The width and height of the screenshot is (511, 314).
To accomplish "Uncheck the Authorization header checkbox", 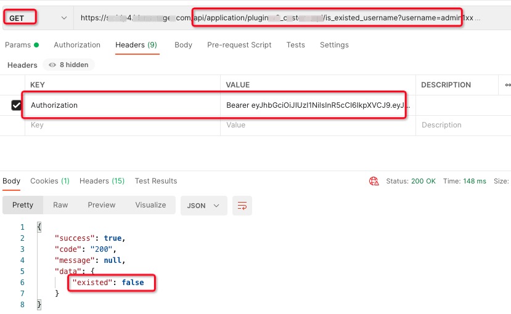I will [17, 105].
